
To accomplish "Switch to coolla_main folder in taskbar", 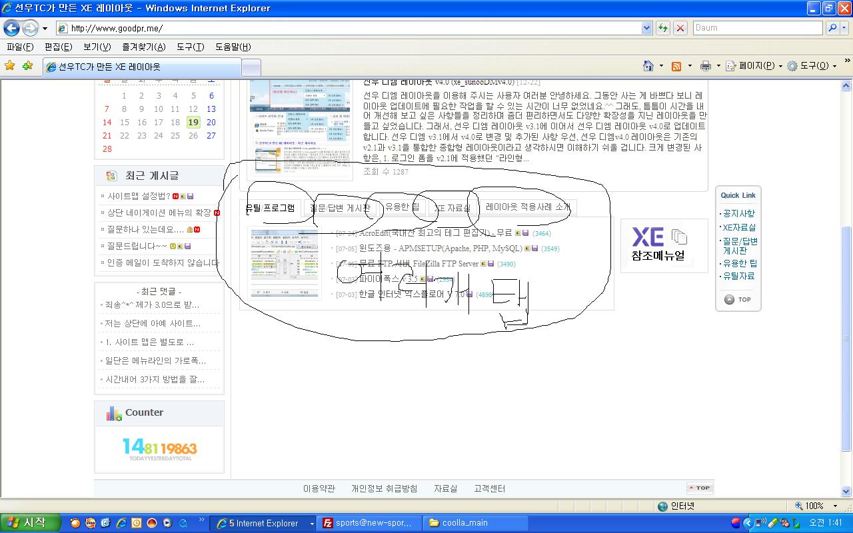I will (x=476, y=523).
